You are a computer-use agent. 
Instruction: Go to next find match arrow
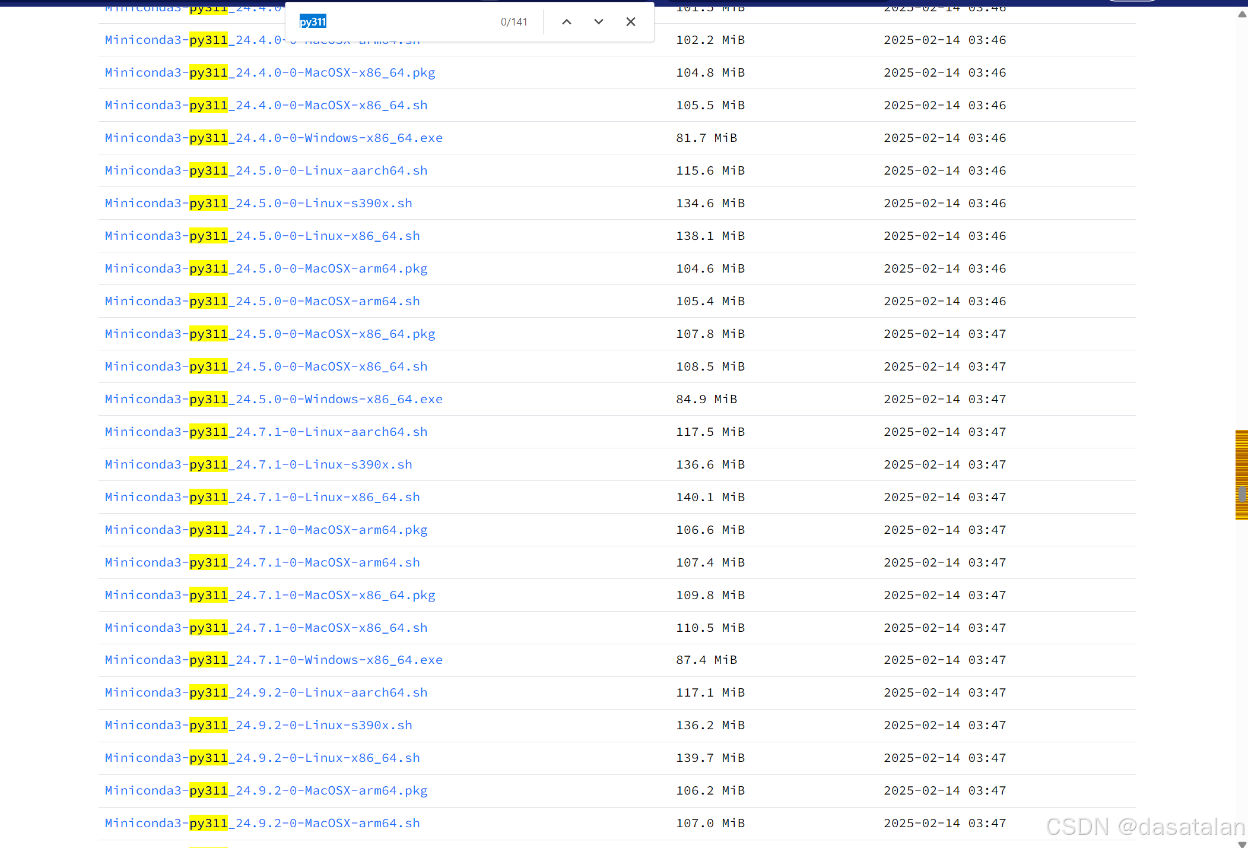click(x=598, y=22)
